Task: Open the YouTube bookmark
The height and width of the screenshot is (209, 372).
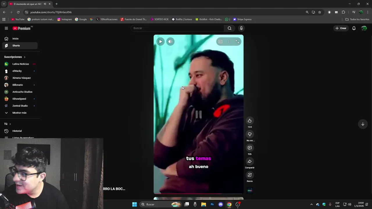Action: [x=18, y=19]
